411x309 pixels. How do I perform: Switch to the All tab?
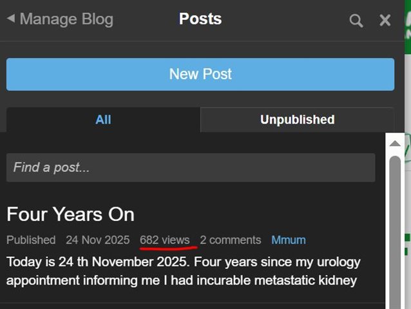(103, 120)
